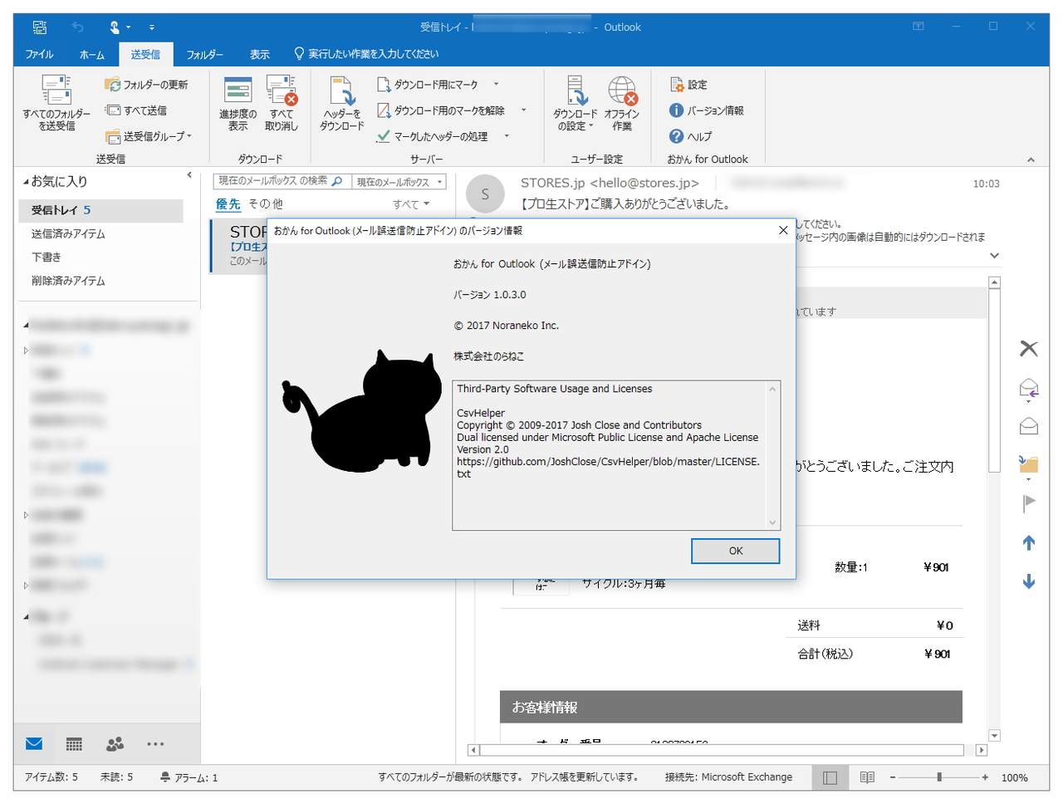Switch to the ファイル tab
Viewport: 1063px width, 804px height.
(x=38, y=54)
